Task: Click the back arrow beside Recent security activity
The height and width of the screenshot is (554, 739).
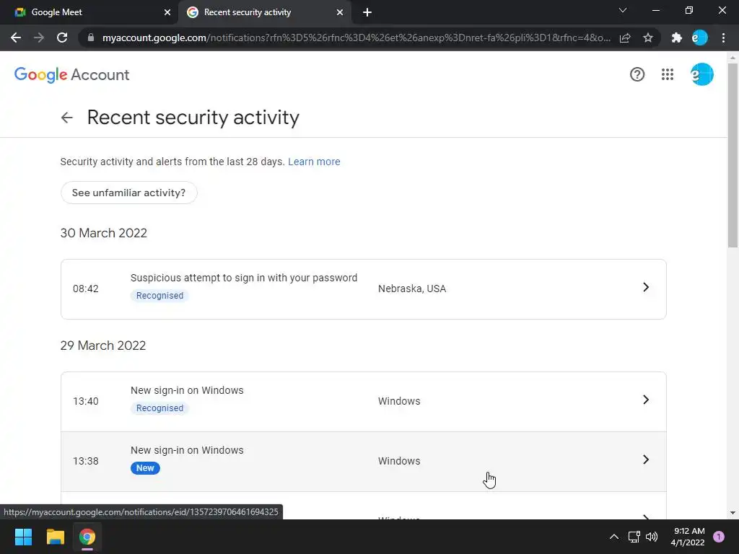Action: (67, 118)
